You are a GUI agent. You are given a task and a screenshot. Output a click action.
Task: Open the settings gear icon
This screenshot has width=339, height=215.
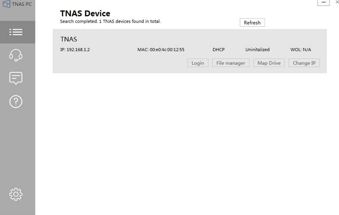pos(16,194)
